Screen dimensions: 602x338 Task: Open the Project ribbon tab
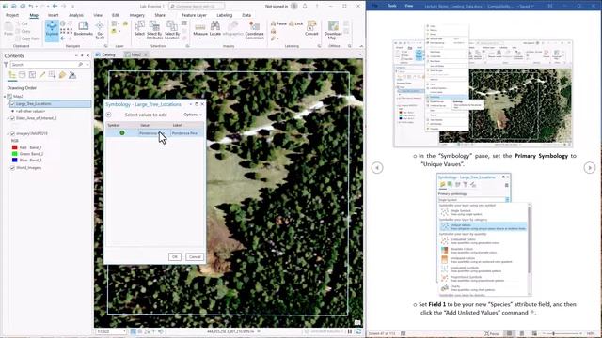coord(12,15)
